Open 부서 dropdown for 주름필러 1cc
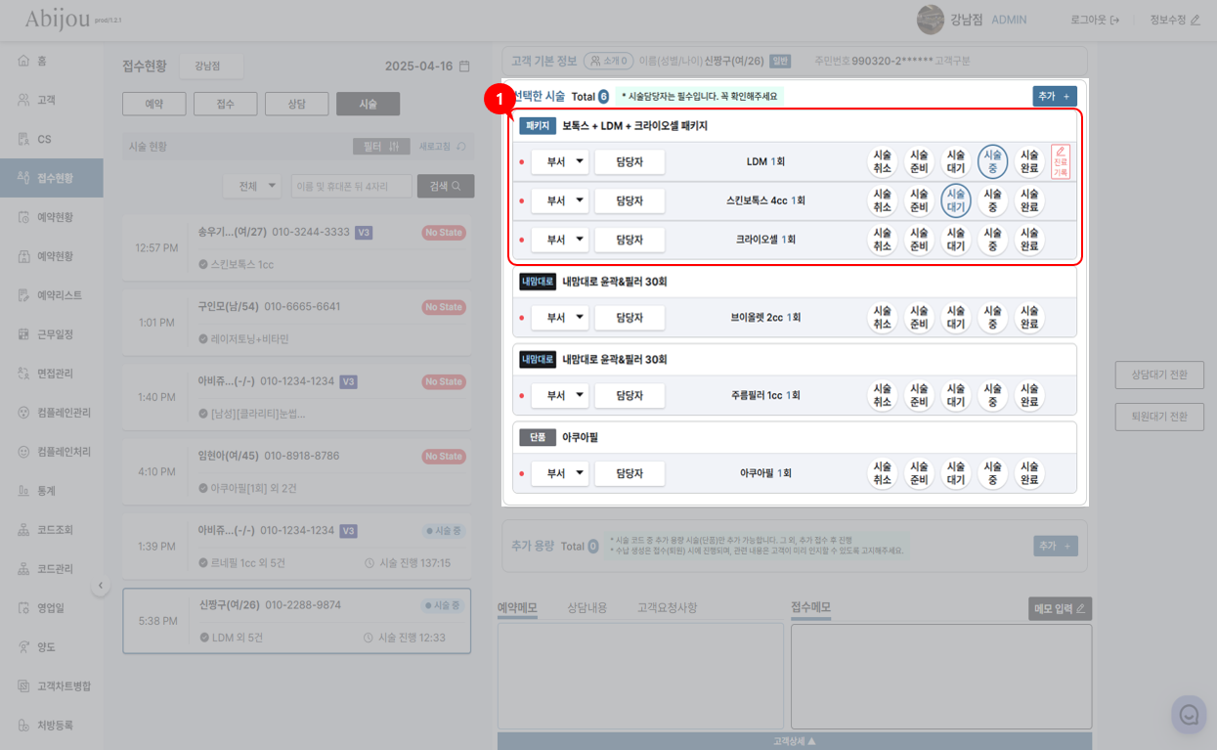Screen dimensions: 1217x750 tap(560, 396)
